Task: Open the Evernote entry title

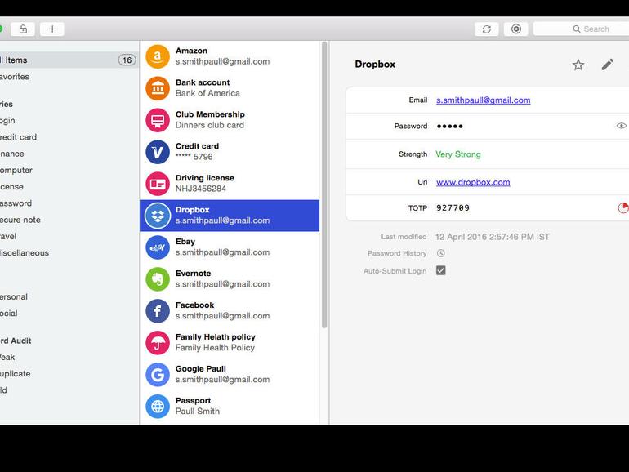Action: point(193,274)
